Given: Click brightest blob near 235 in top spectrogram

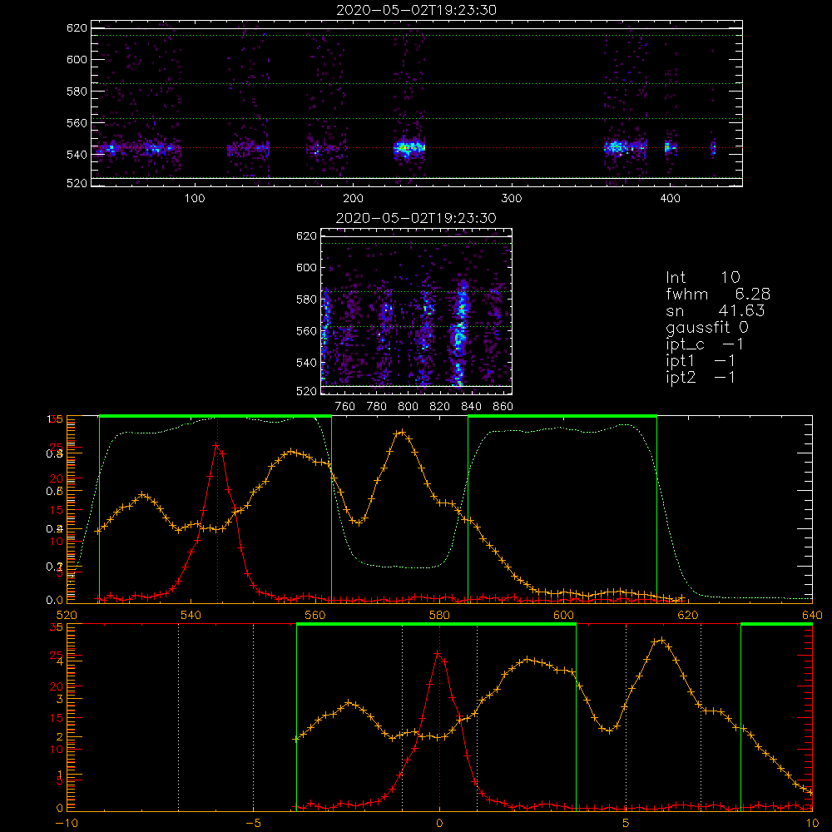Looking at the screenshot, I should pyautogui.click(x=408, y=147).
